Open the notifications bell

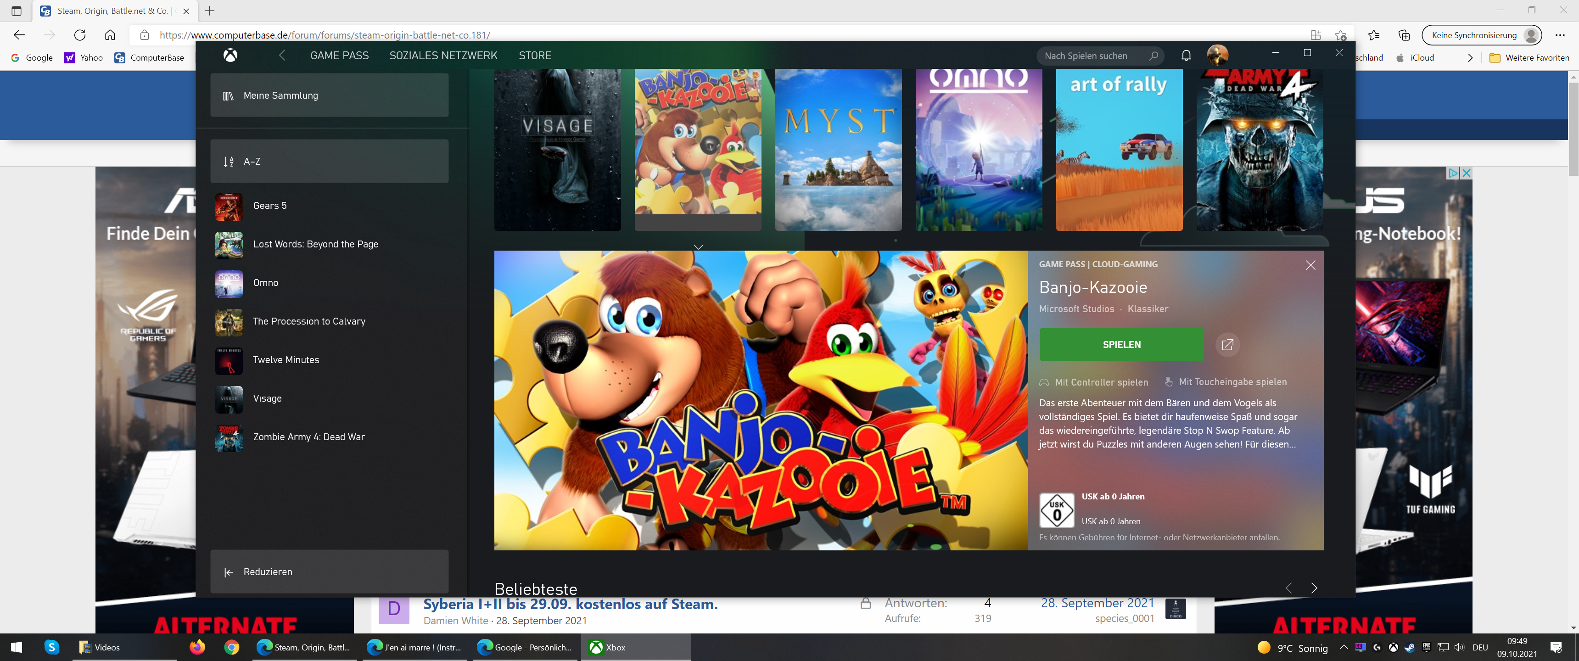(x=1186, y=56)
